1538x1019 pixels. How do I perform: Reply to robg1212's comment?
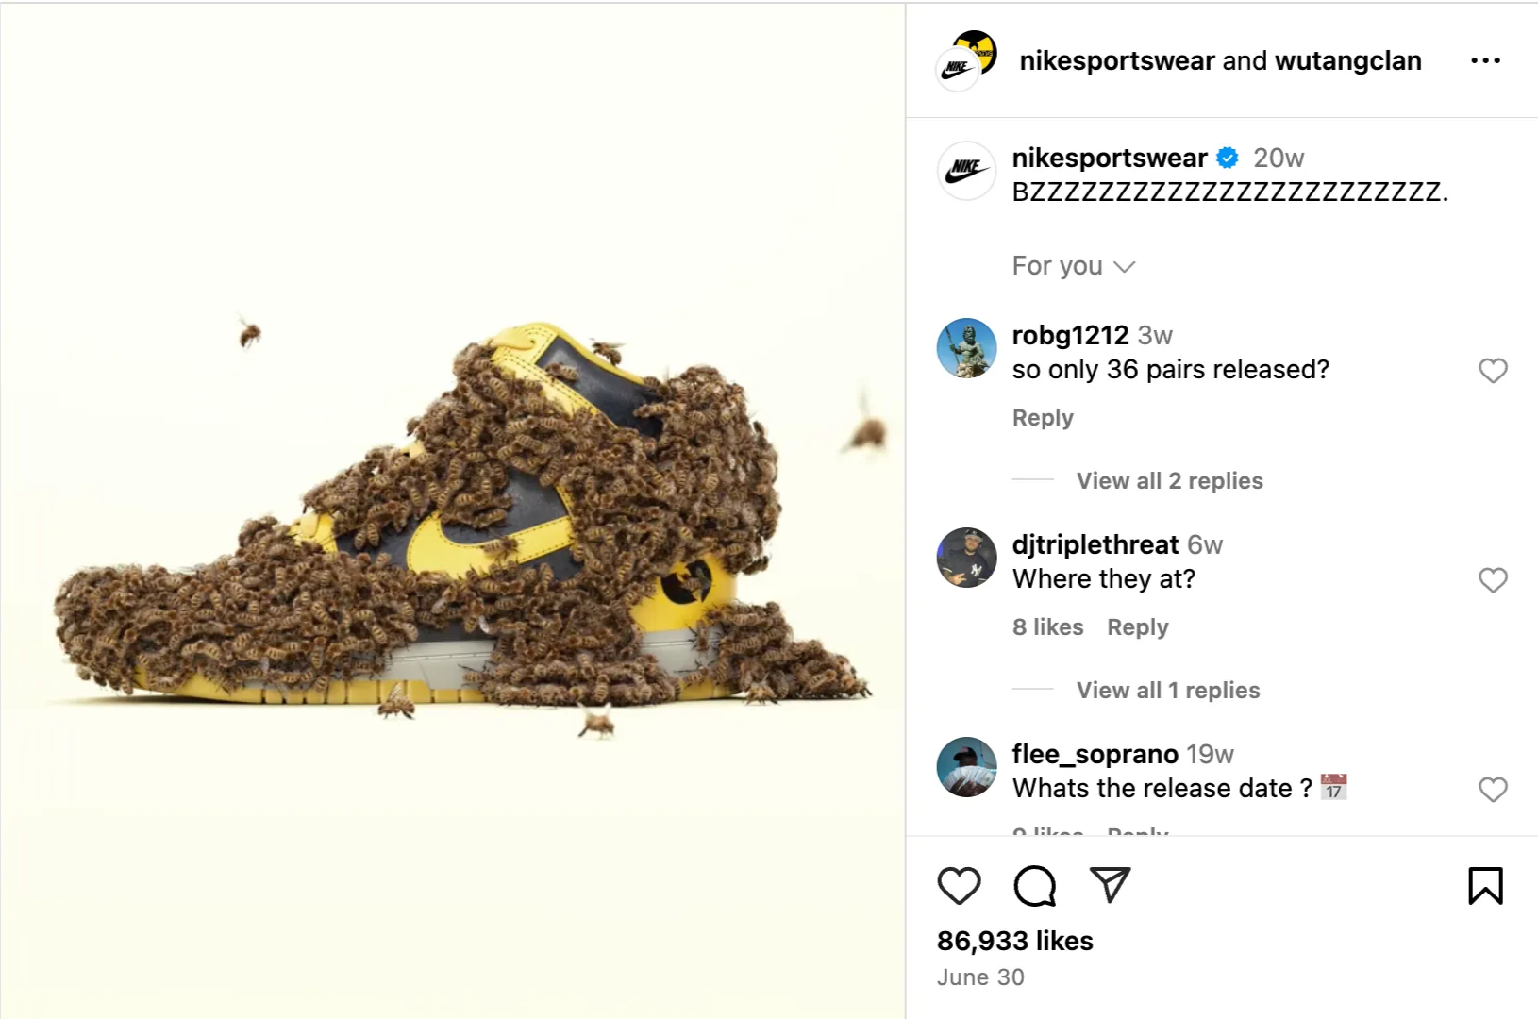click(x=1043, y=418)
